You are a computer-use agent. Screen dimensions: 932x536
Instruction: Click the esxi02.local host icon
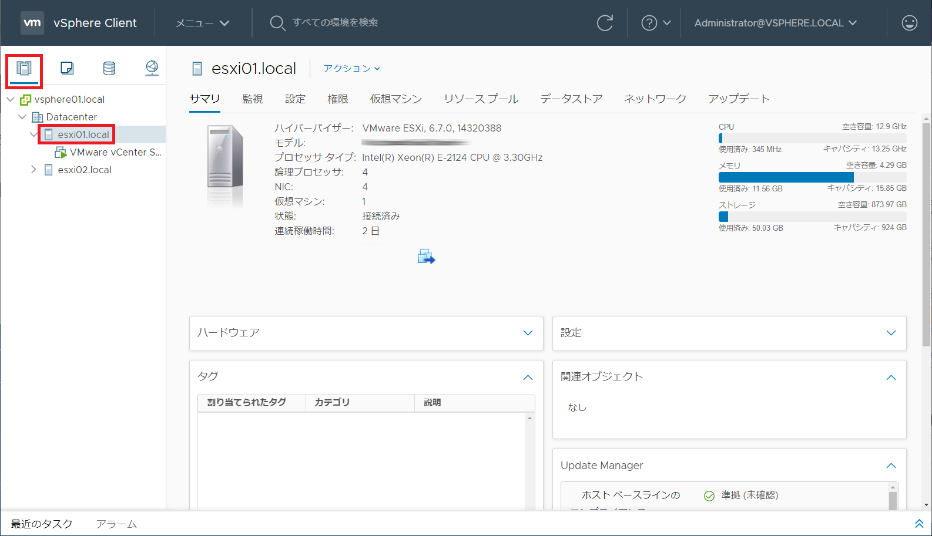tap(49, 170)
